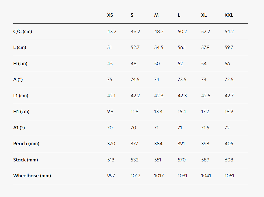Click the Wheelbase value 997
The height and width of the screenshot is (197, 264).
point(111,176)
